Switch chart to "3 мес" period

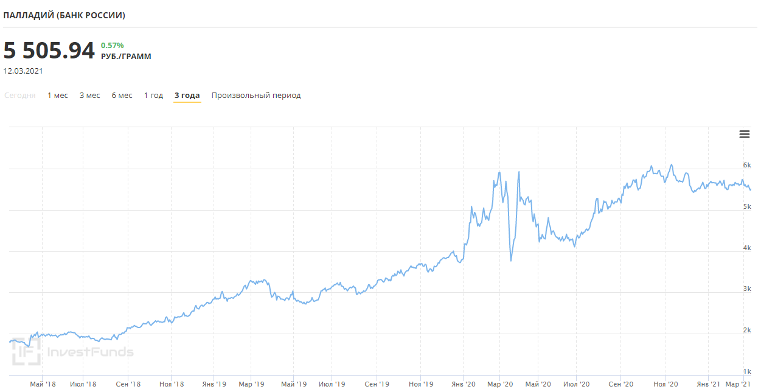tap(90, 96)
